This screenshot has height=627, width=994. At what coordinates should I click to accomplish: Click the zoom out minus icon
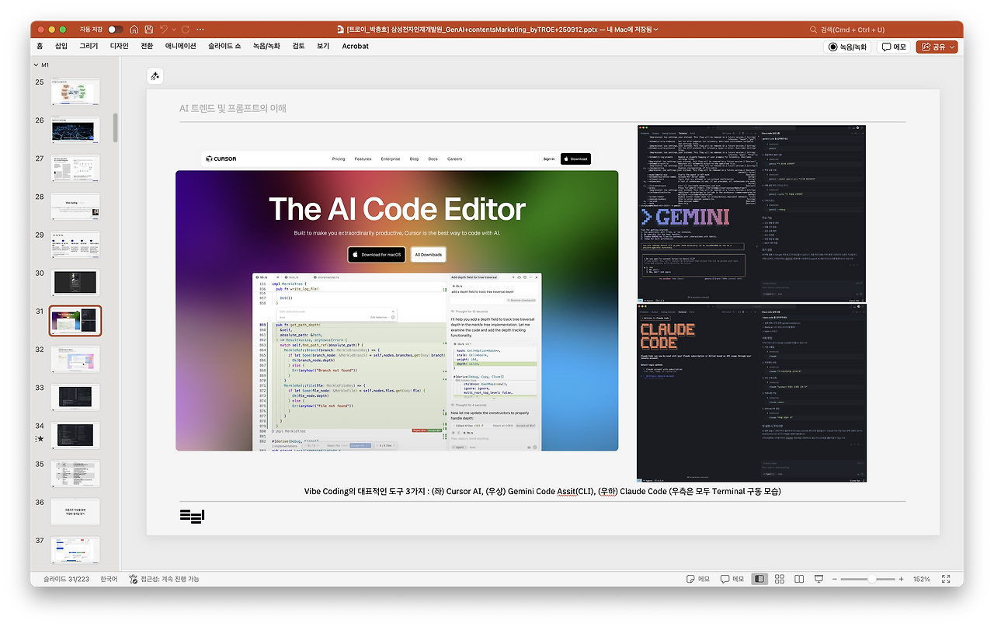(x=836, y=579)
